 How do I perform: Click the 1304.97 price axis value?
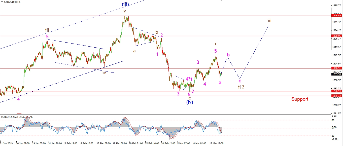pyautogui.click(x=337, y=64)
